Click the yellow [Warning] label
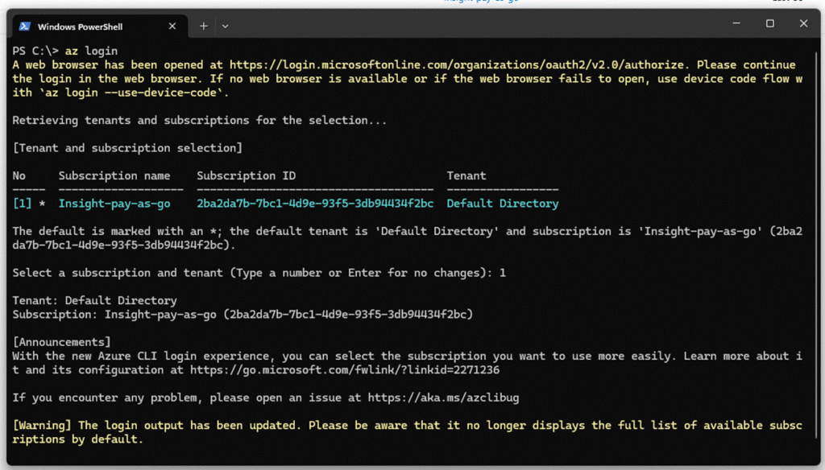Viewport: 825px width, 470px height. 43,425
